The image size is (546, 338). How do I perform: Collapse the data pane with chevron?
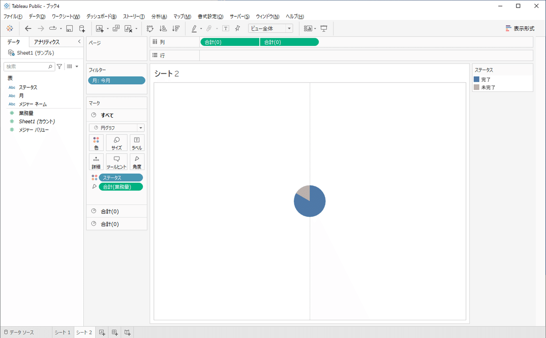click(79, 42)
